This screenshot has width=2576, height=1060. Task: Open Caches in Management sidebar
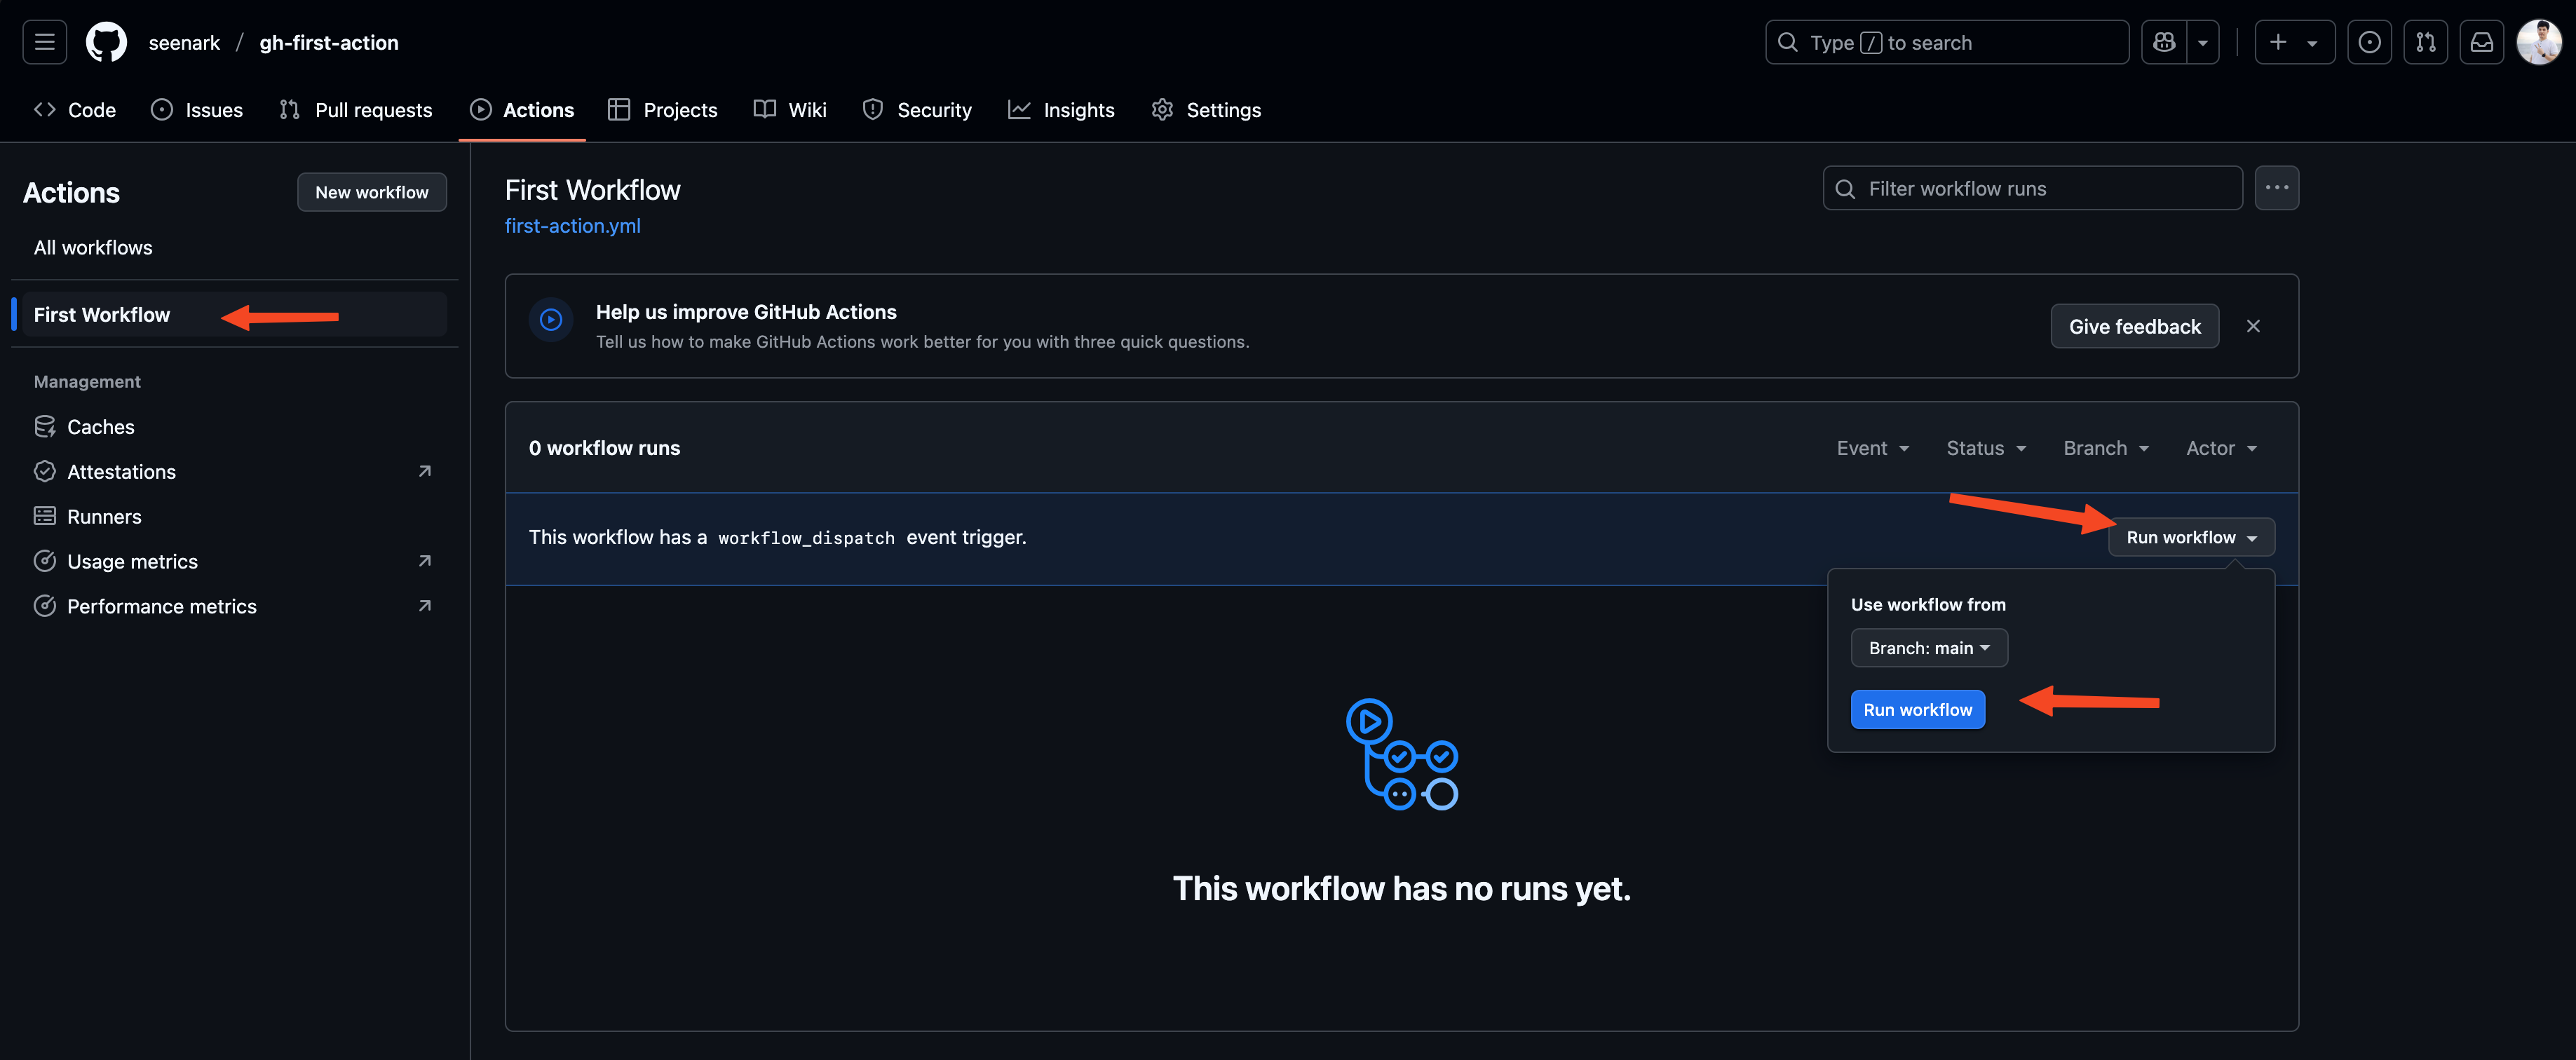[x=100, y=427]
